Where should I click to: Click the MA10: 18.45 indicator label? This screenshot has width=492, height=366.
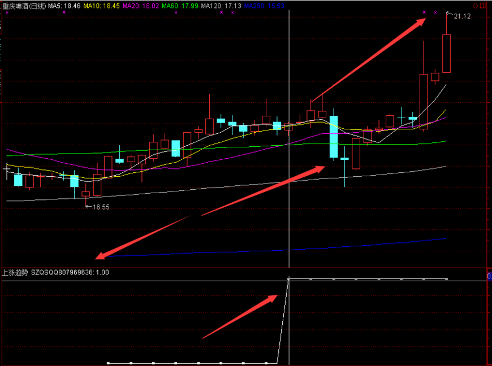(102, 6)
